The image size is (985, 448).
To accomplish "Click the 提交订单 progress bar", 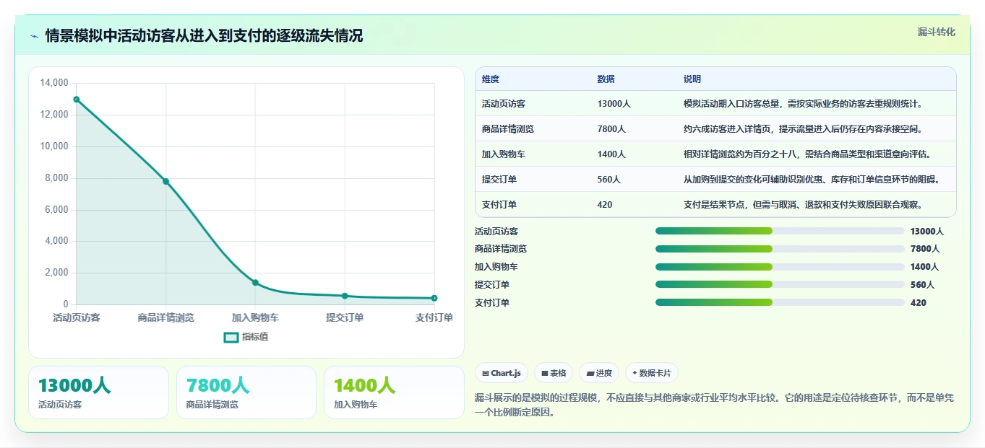I will tap(780, 284).
